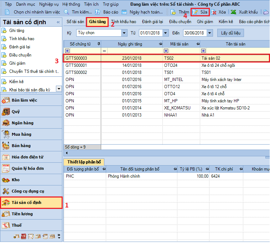
Task: Click Ngày hạch toán calendar item
Action: (x=142, y=12)
